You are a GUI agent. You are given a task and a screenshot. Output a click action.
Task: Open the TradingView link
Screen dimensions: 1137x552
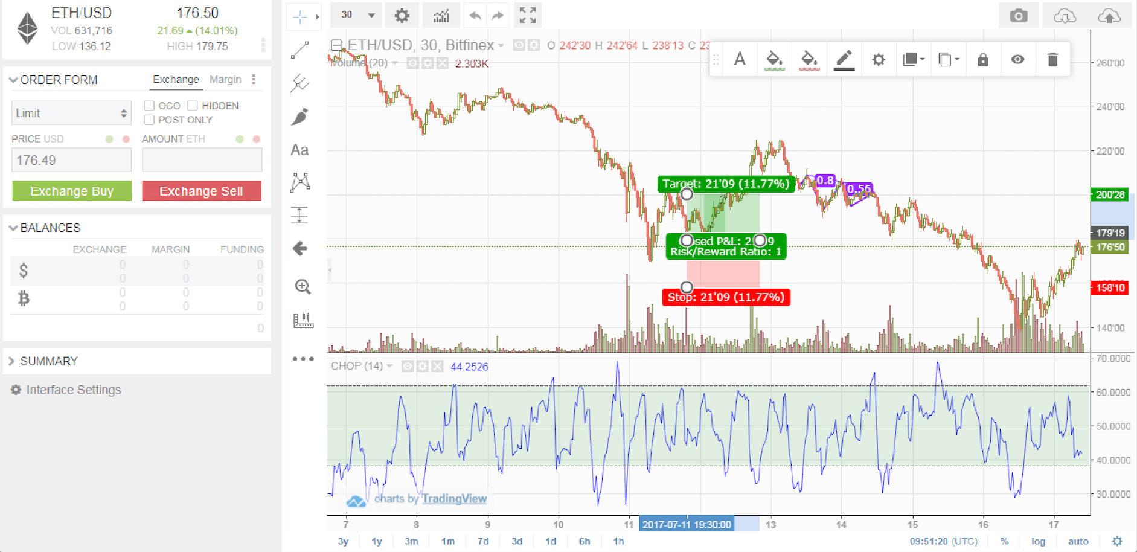[x=454, y=499]
